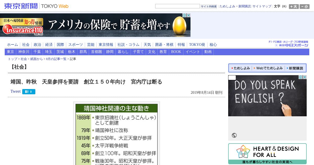
Task: Select the BOOK tab
Action: (176, 52)
